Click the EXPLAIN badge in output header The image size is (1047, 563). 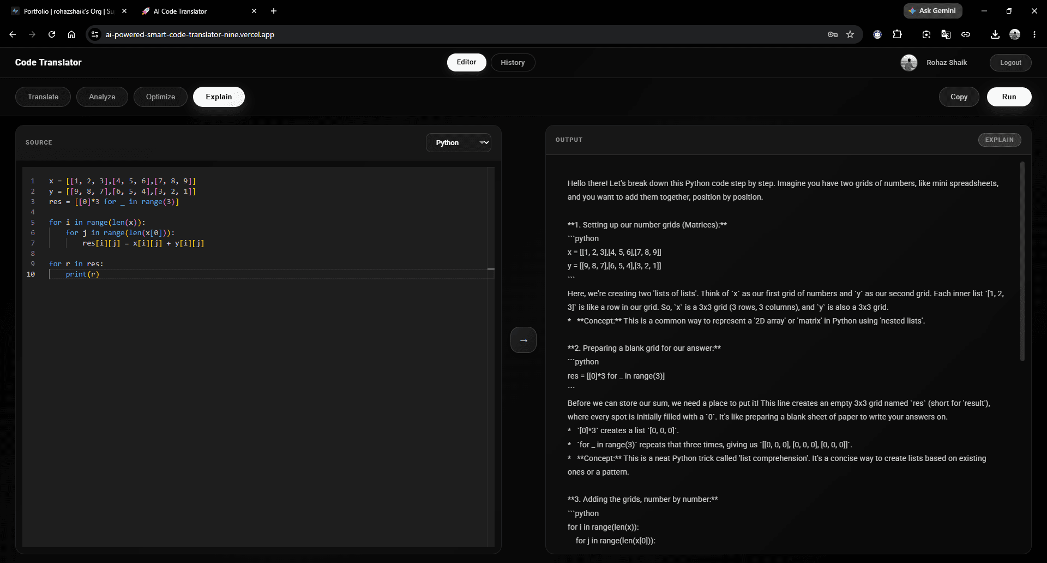tap(999, 140)
